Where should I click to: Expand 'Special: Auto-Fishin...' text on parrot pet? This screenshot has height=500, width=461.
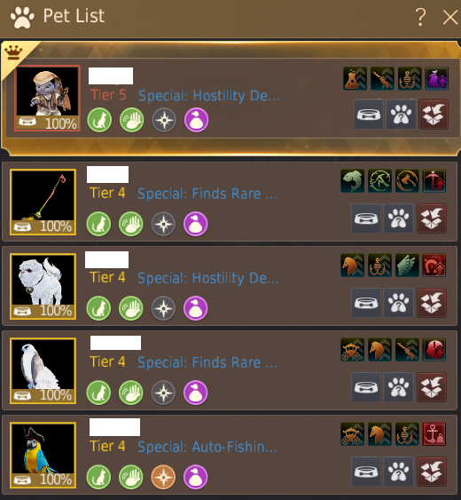(207, 447)
